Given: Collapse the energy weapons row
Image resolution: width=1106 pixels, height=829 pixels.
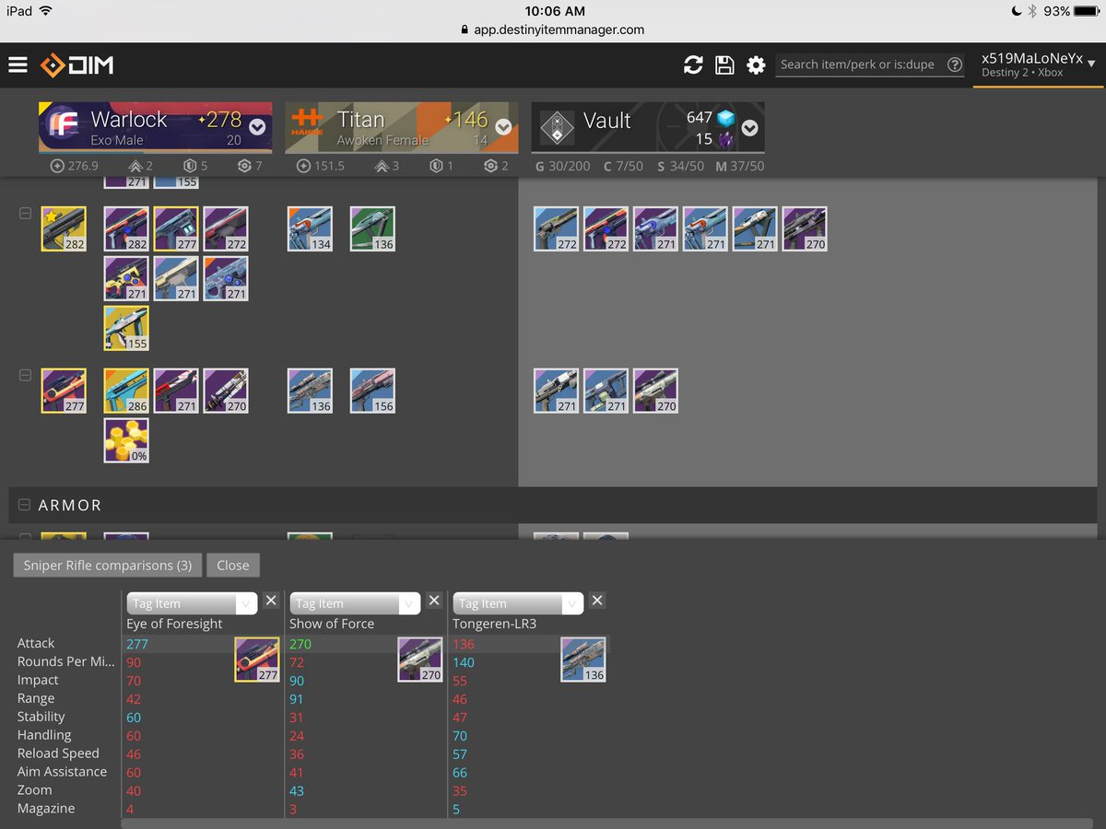Looking at the screenshot, I should point(25,214).
